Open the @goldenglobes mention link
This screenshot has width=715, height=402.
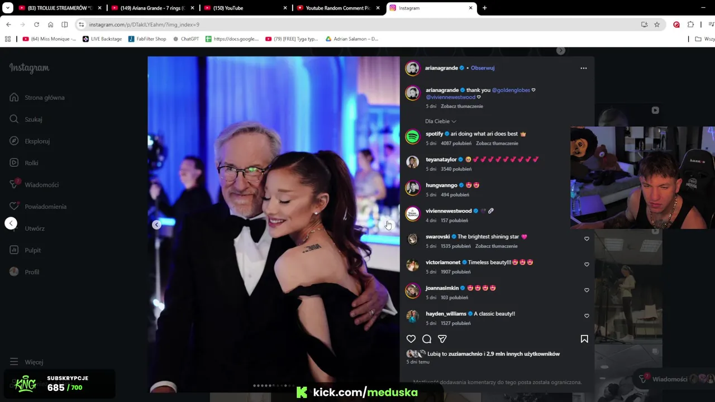point(511,90)
